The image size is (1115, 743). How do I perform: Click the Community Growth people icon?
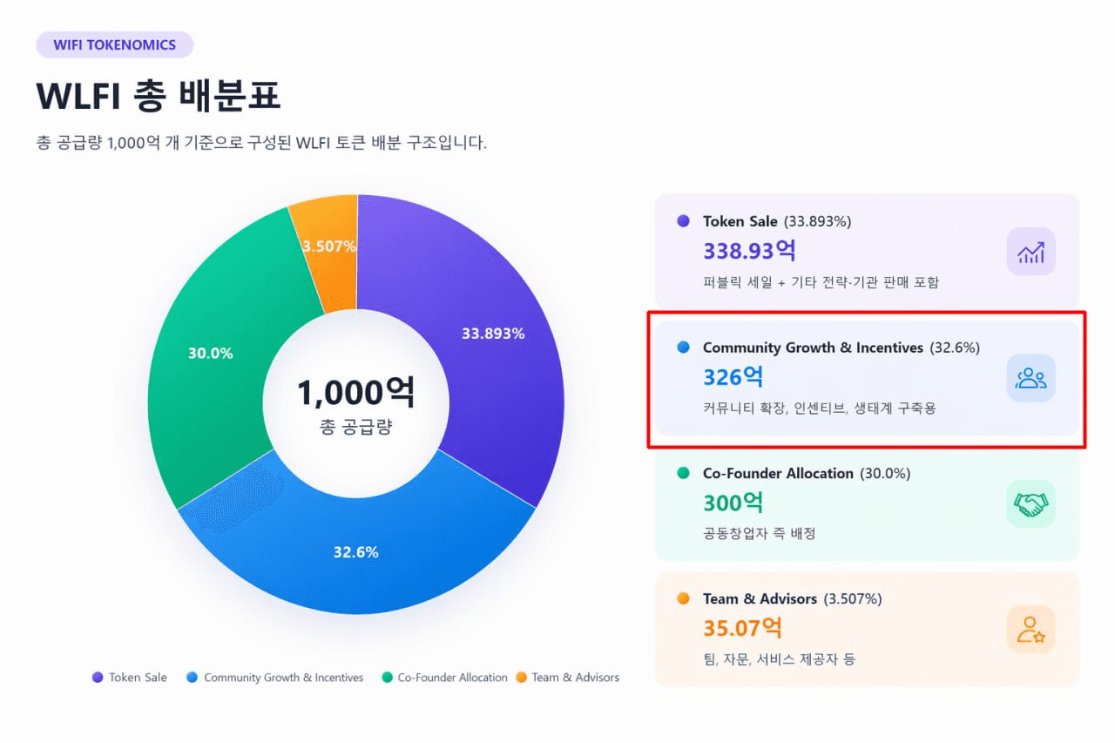click(x=1031, y=378)
